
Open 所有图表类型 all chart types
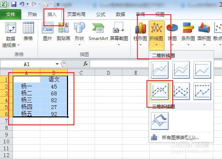coord(181,137)
